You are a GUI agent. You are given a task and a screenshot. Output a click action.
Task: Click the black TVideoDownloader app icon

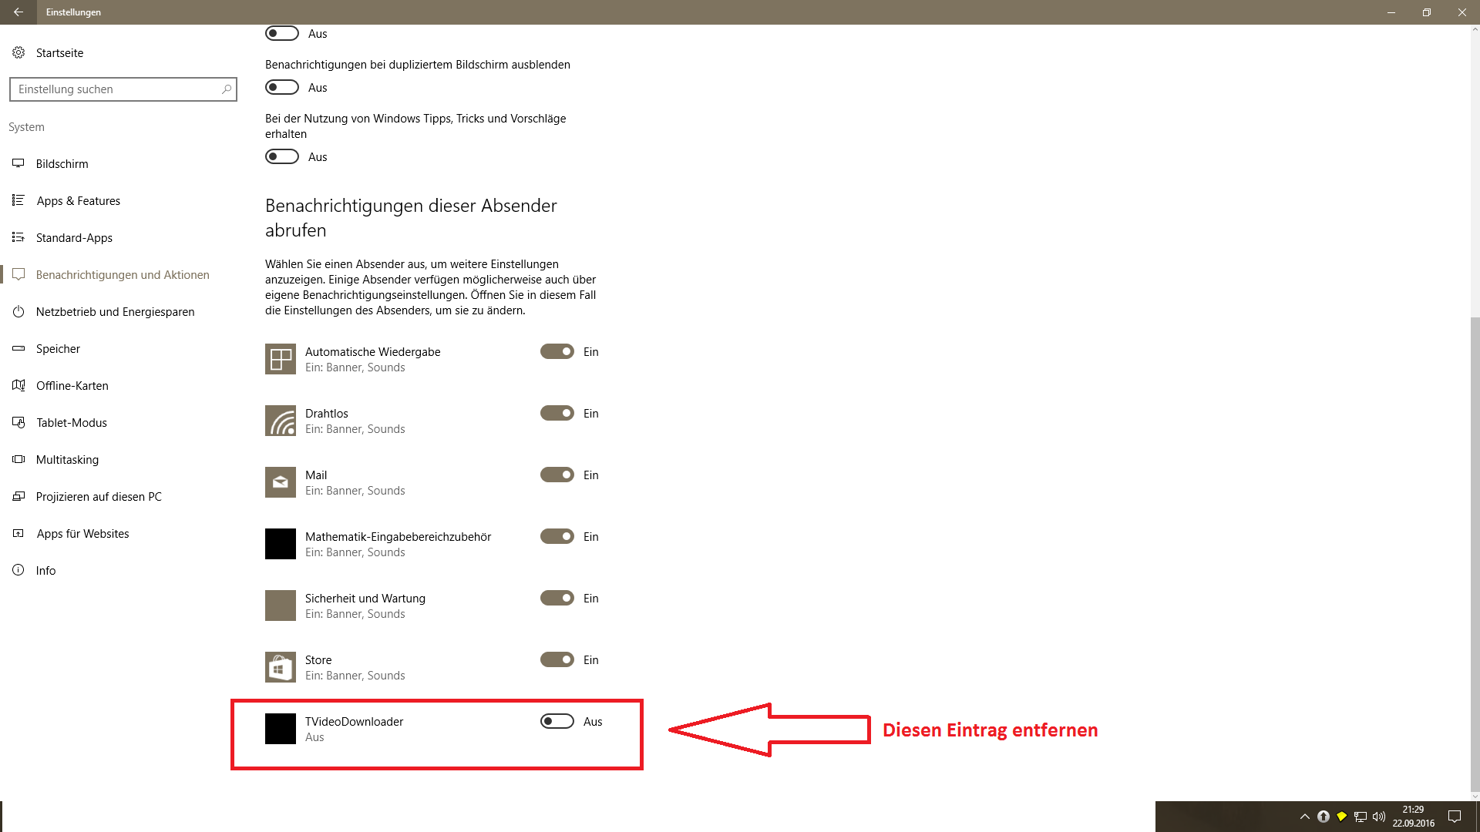(x=280, y=729)
